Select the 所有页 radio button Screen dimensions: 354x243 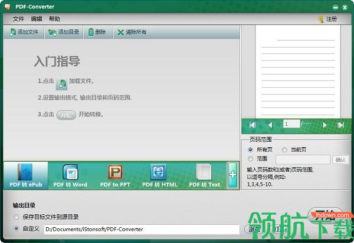tap(250, 149)
